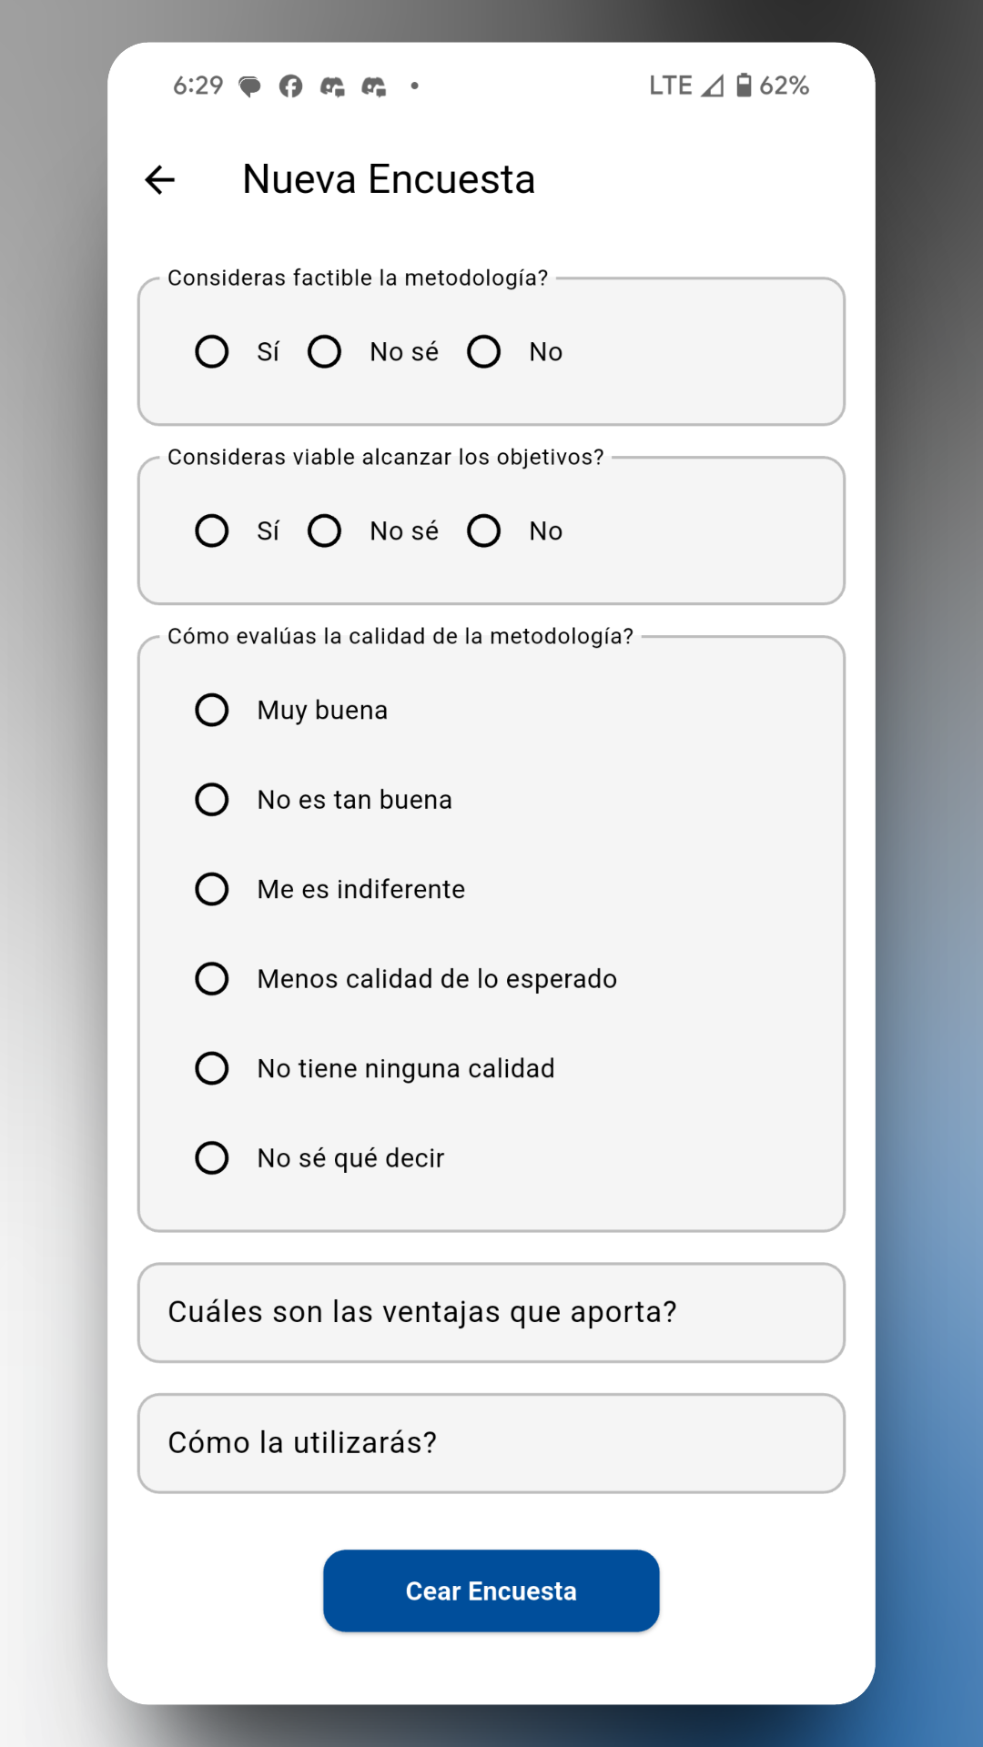
Task: Select the "No es tan buena" option
Action: click(x=211, y=800)
